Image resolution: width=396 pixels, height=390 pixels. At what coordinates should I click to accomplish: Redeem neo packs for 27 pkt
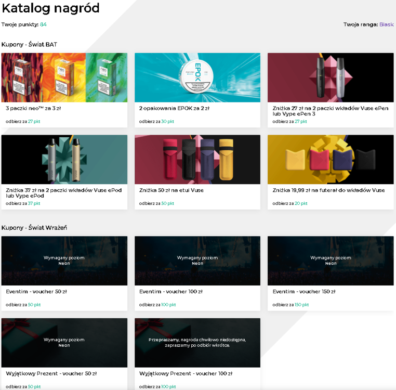tap(23, 121)
